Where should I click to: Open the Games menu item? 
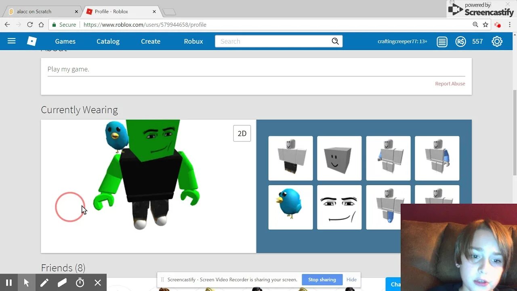tap(65, 41)
